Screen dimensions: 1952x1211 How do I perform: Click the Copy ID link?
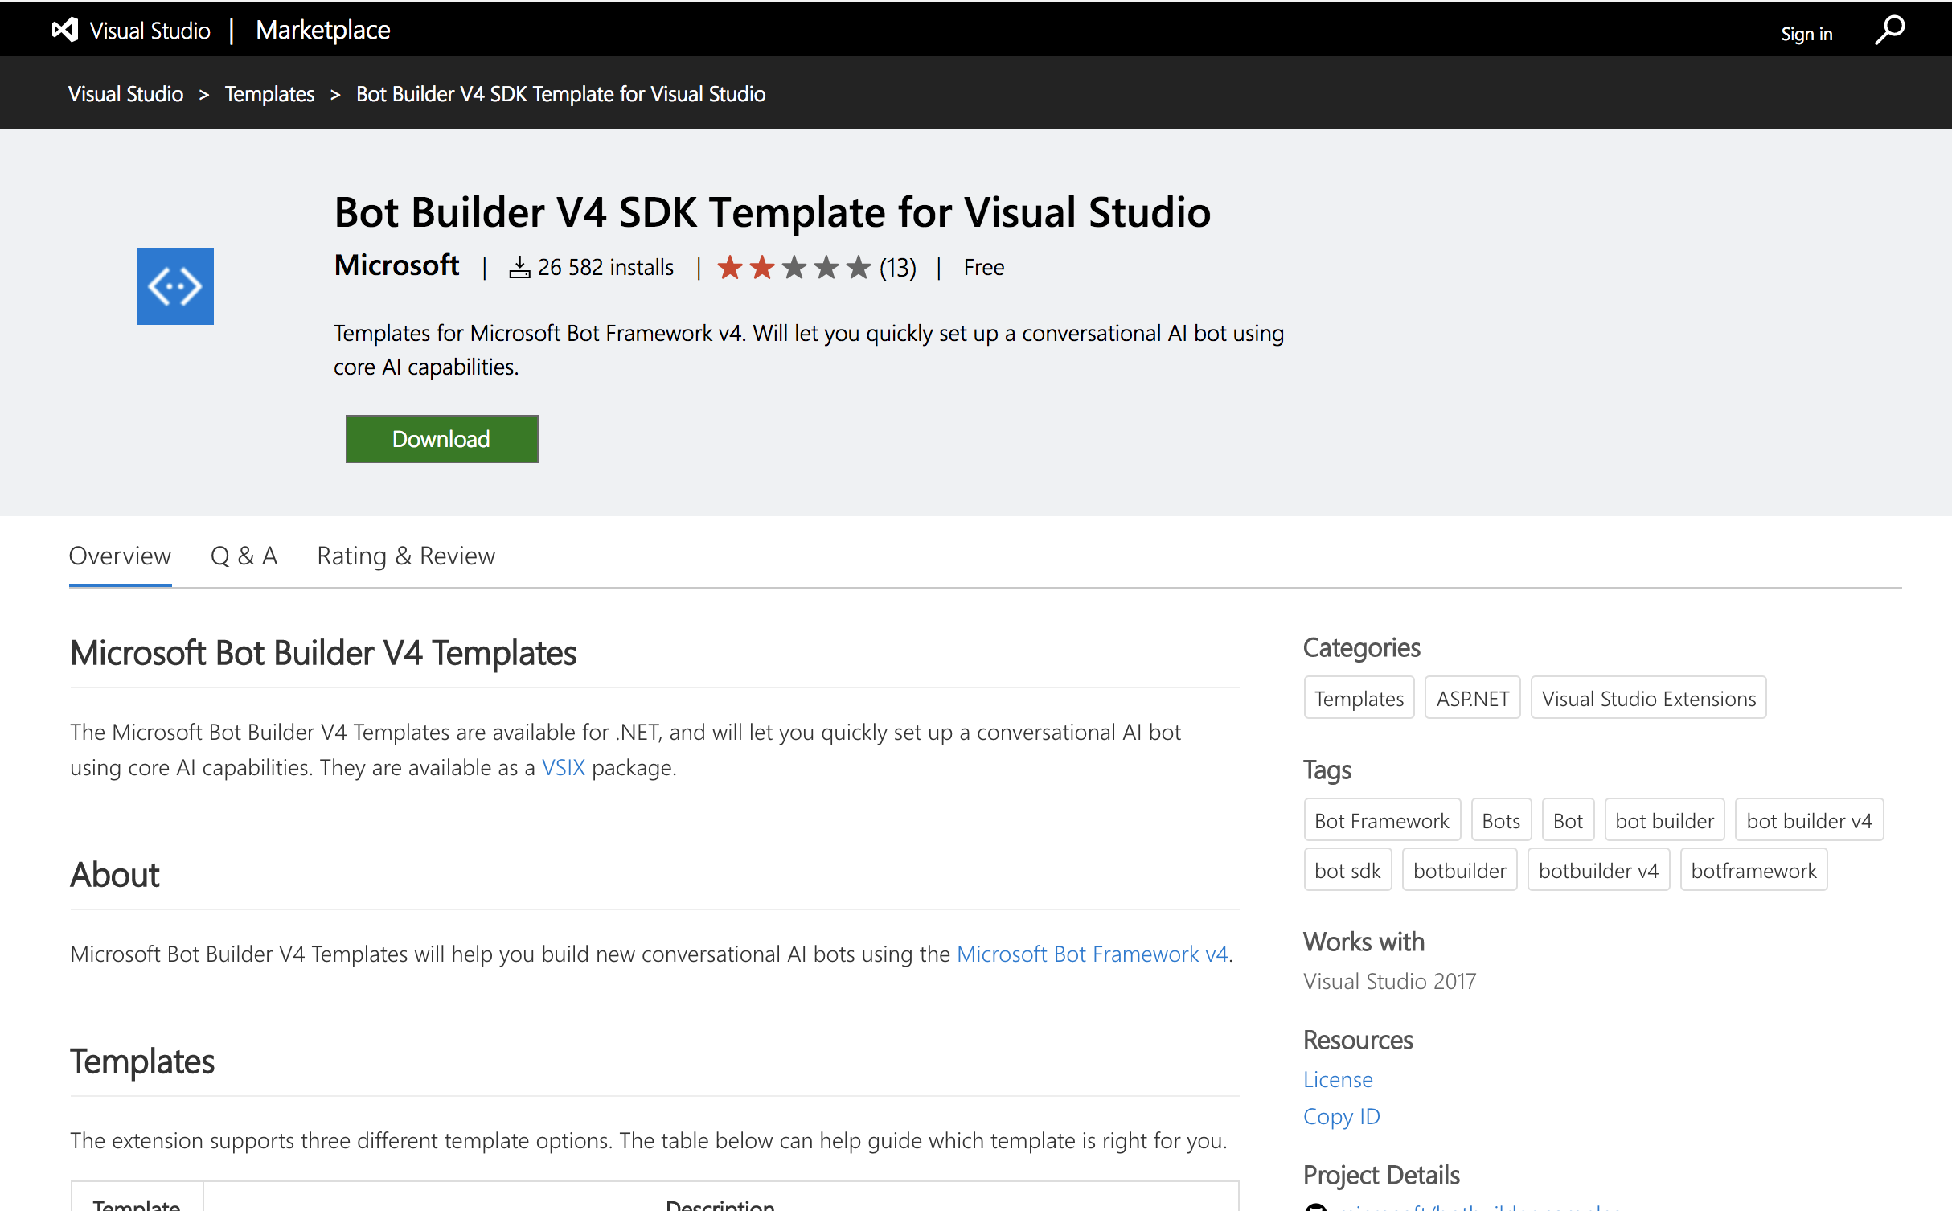pyautogui.click(x=1341, y=1116)
